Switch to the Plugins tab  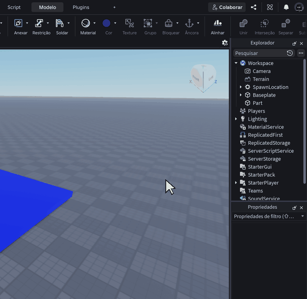81,7
